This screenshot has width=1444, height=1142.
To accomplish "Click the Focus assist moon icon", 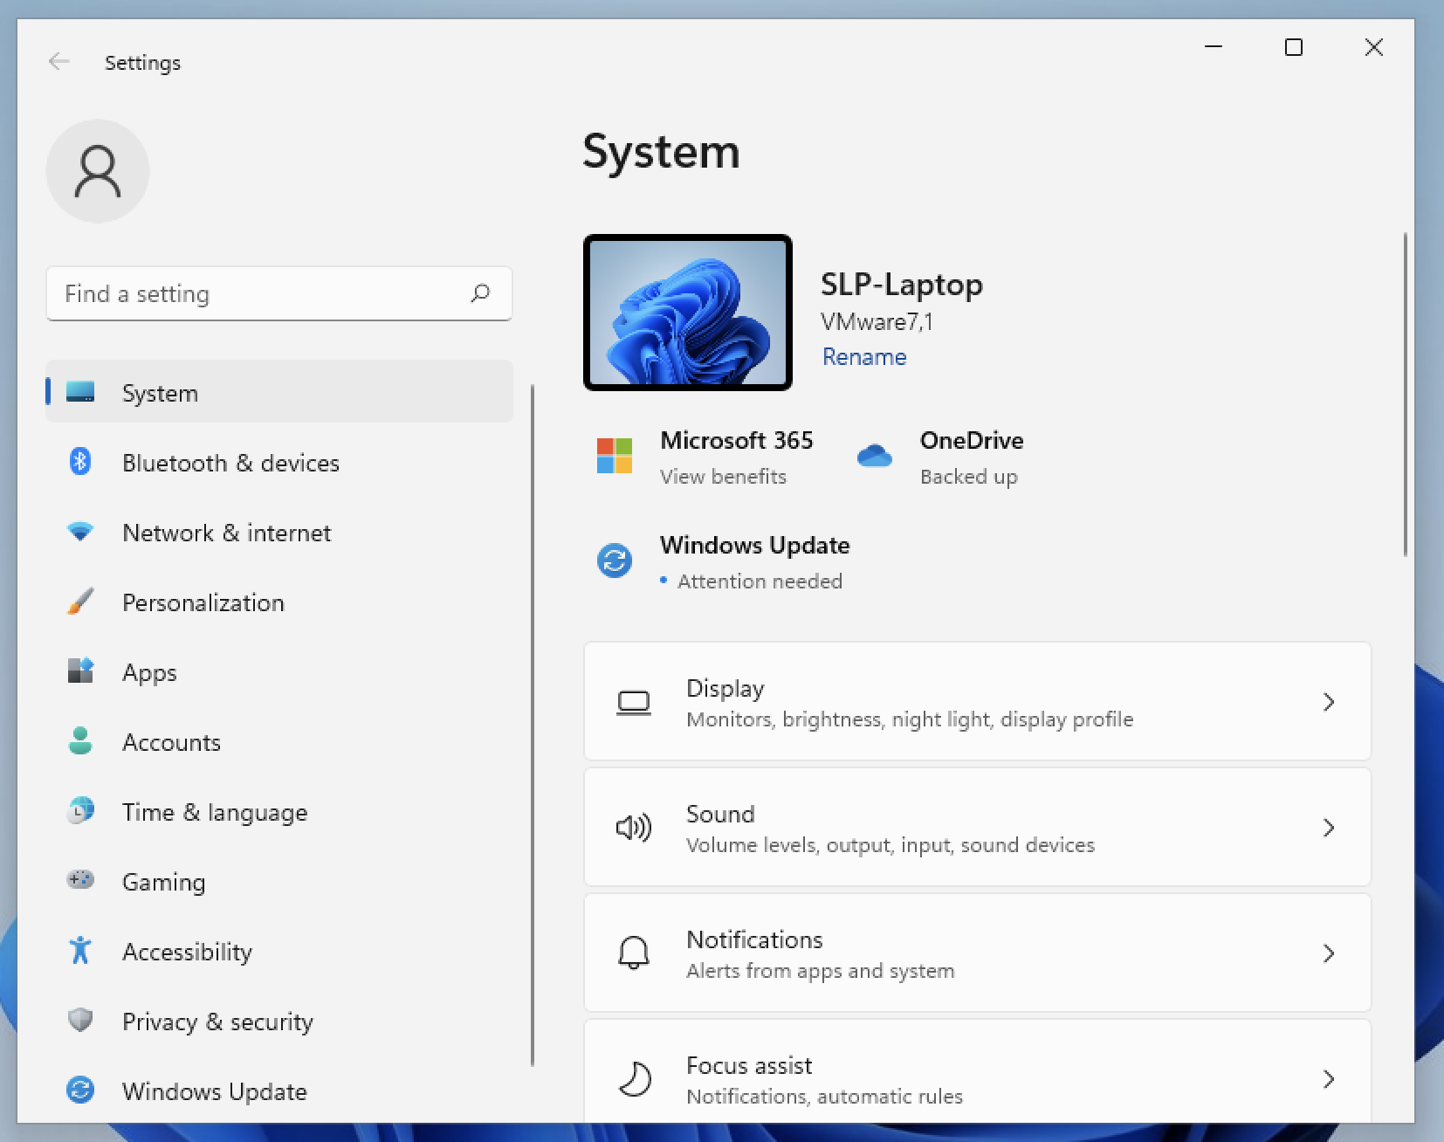I will [635, 1079].
